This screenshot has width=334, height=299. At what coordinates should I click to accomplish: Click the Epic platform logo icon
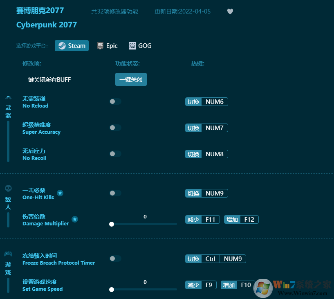coord(99,45)
